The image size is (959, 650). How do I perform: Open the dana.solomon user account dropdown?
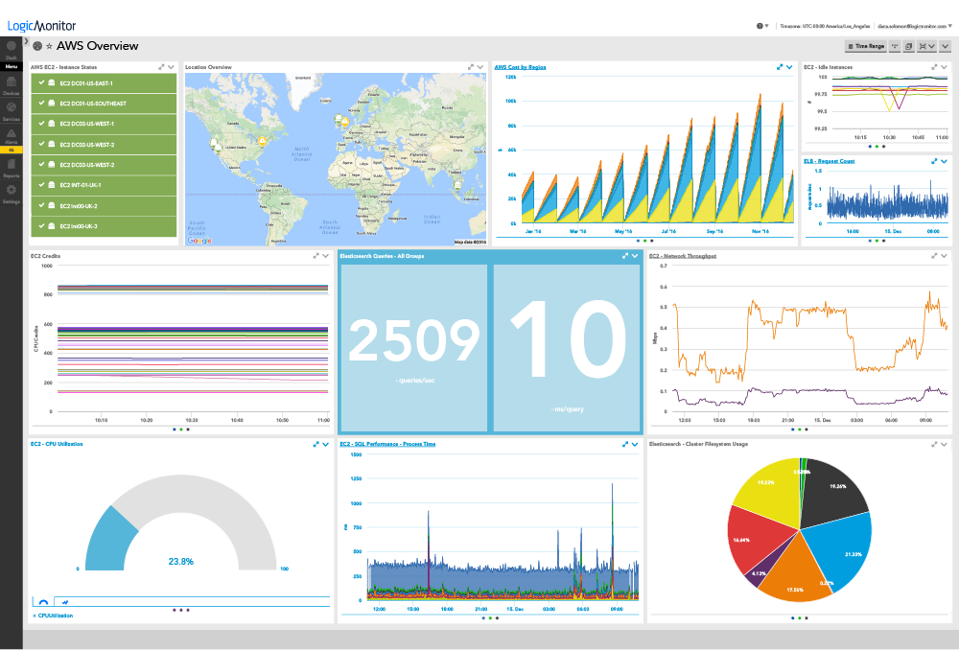pos(915,26)
